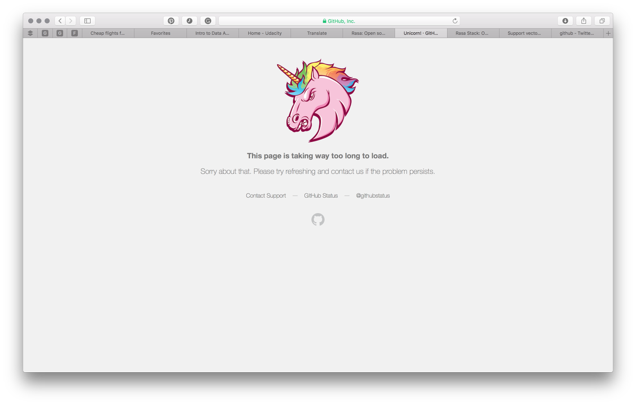This screenshot has height=405, width=636.
Task: Open the GitHub Status link
Action: pyautogui.click(x=321, y=196)
